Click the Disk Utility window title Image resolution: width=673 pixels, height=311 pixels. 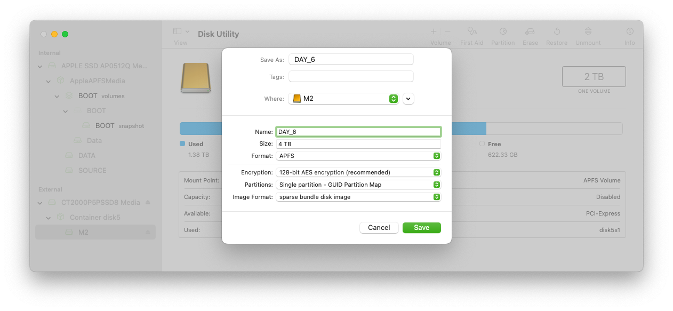(x=218, y=34)
